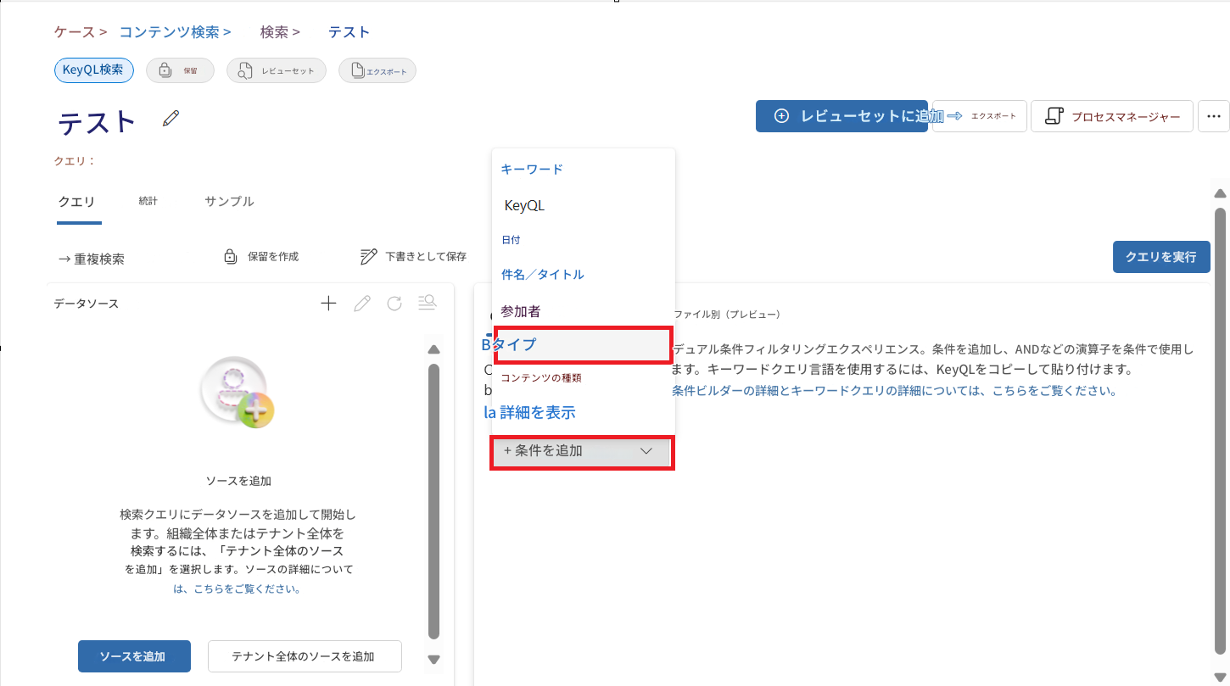
Task: Open the more options ellipsis menu
Action: [1214, 116]
